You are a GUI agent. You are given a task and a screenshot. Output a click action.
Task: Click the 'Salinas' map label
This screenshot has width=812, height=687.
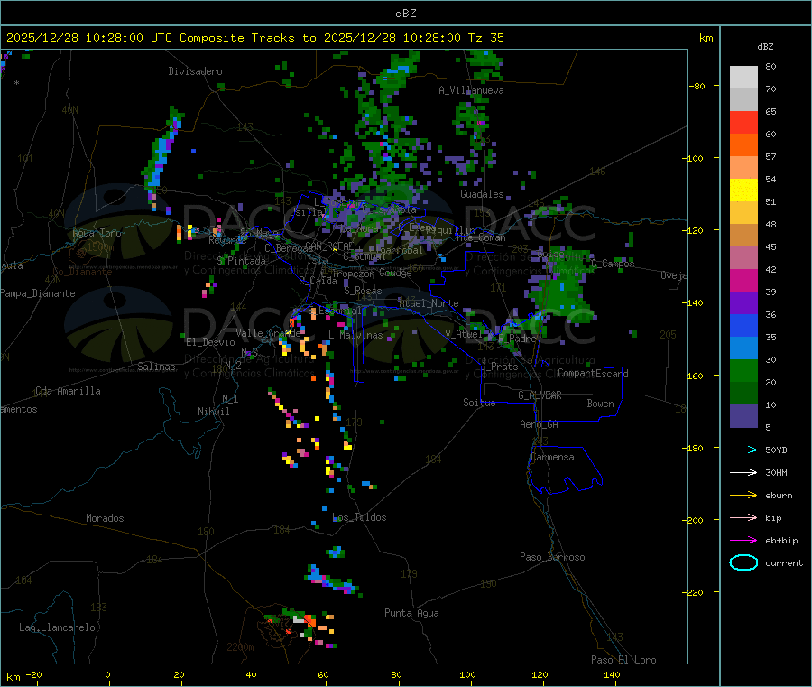coord(156,367)
